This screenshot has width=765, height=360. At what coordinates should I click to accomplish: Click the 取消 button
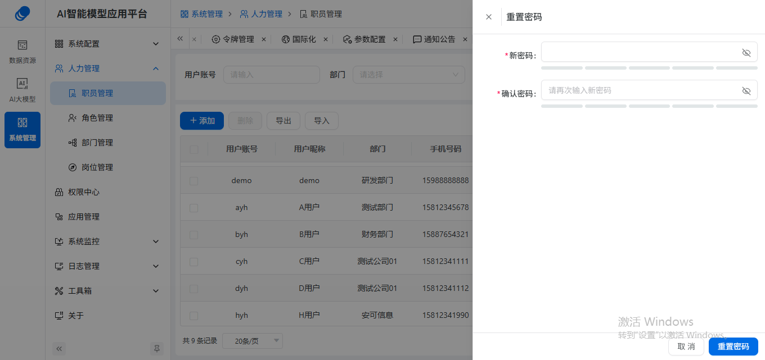tap(686, 347)
